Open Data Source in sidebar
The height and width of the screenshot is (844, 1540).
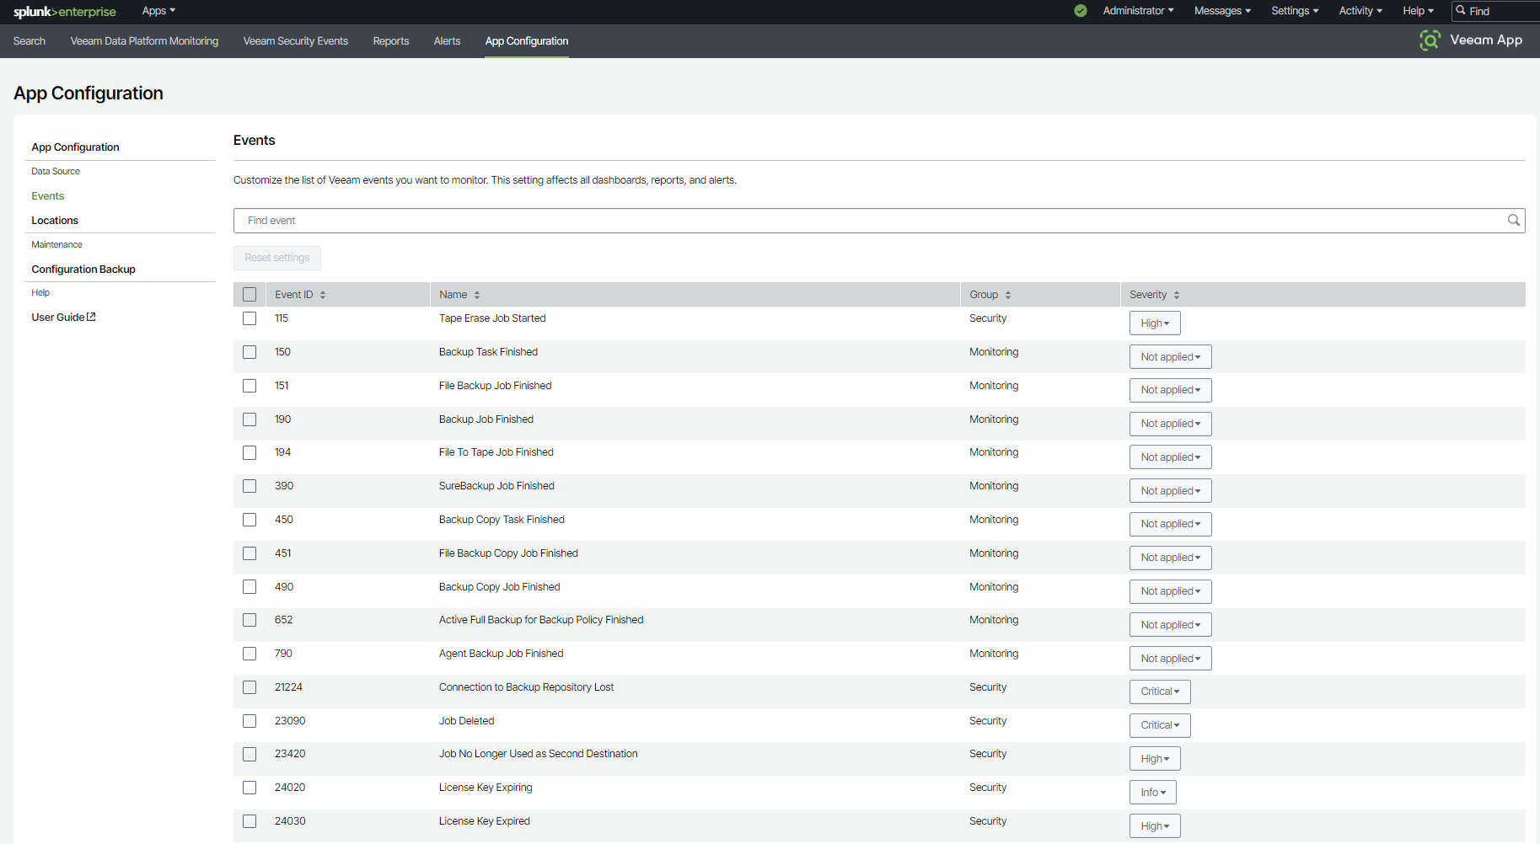click(x=56, y=171)
